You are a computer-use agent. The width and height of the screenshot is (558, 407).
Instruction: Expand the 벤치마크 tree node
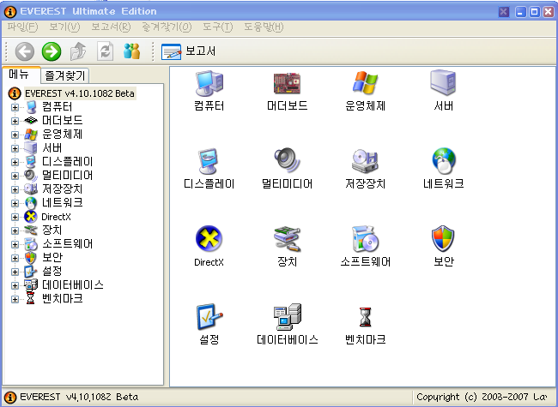15,299
